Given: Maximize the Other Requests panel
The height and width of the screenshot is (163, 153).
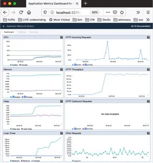Looking at the screenshot, I should pyautogui.click(x=148, y=133).
